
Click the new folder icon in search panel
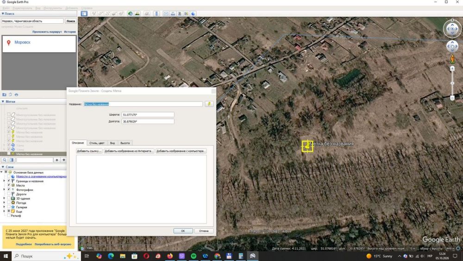click(x=4, y=95)
